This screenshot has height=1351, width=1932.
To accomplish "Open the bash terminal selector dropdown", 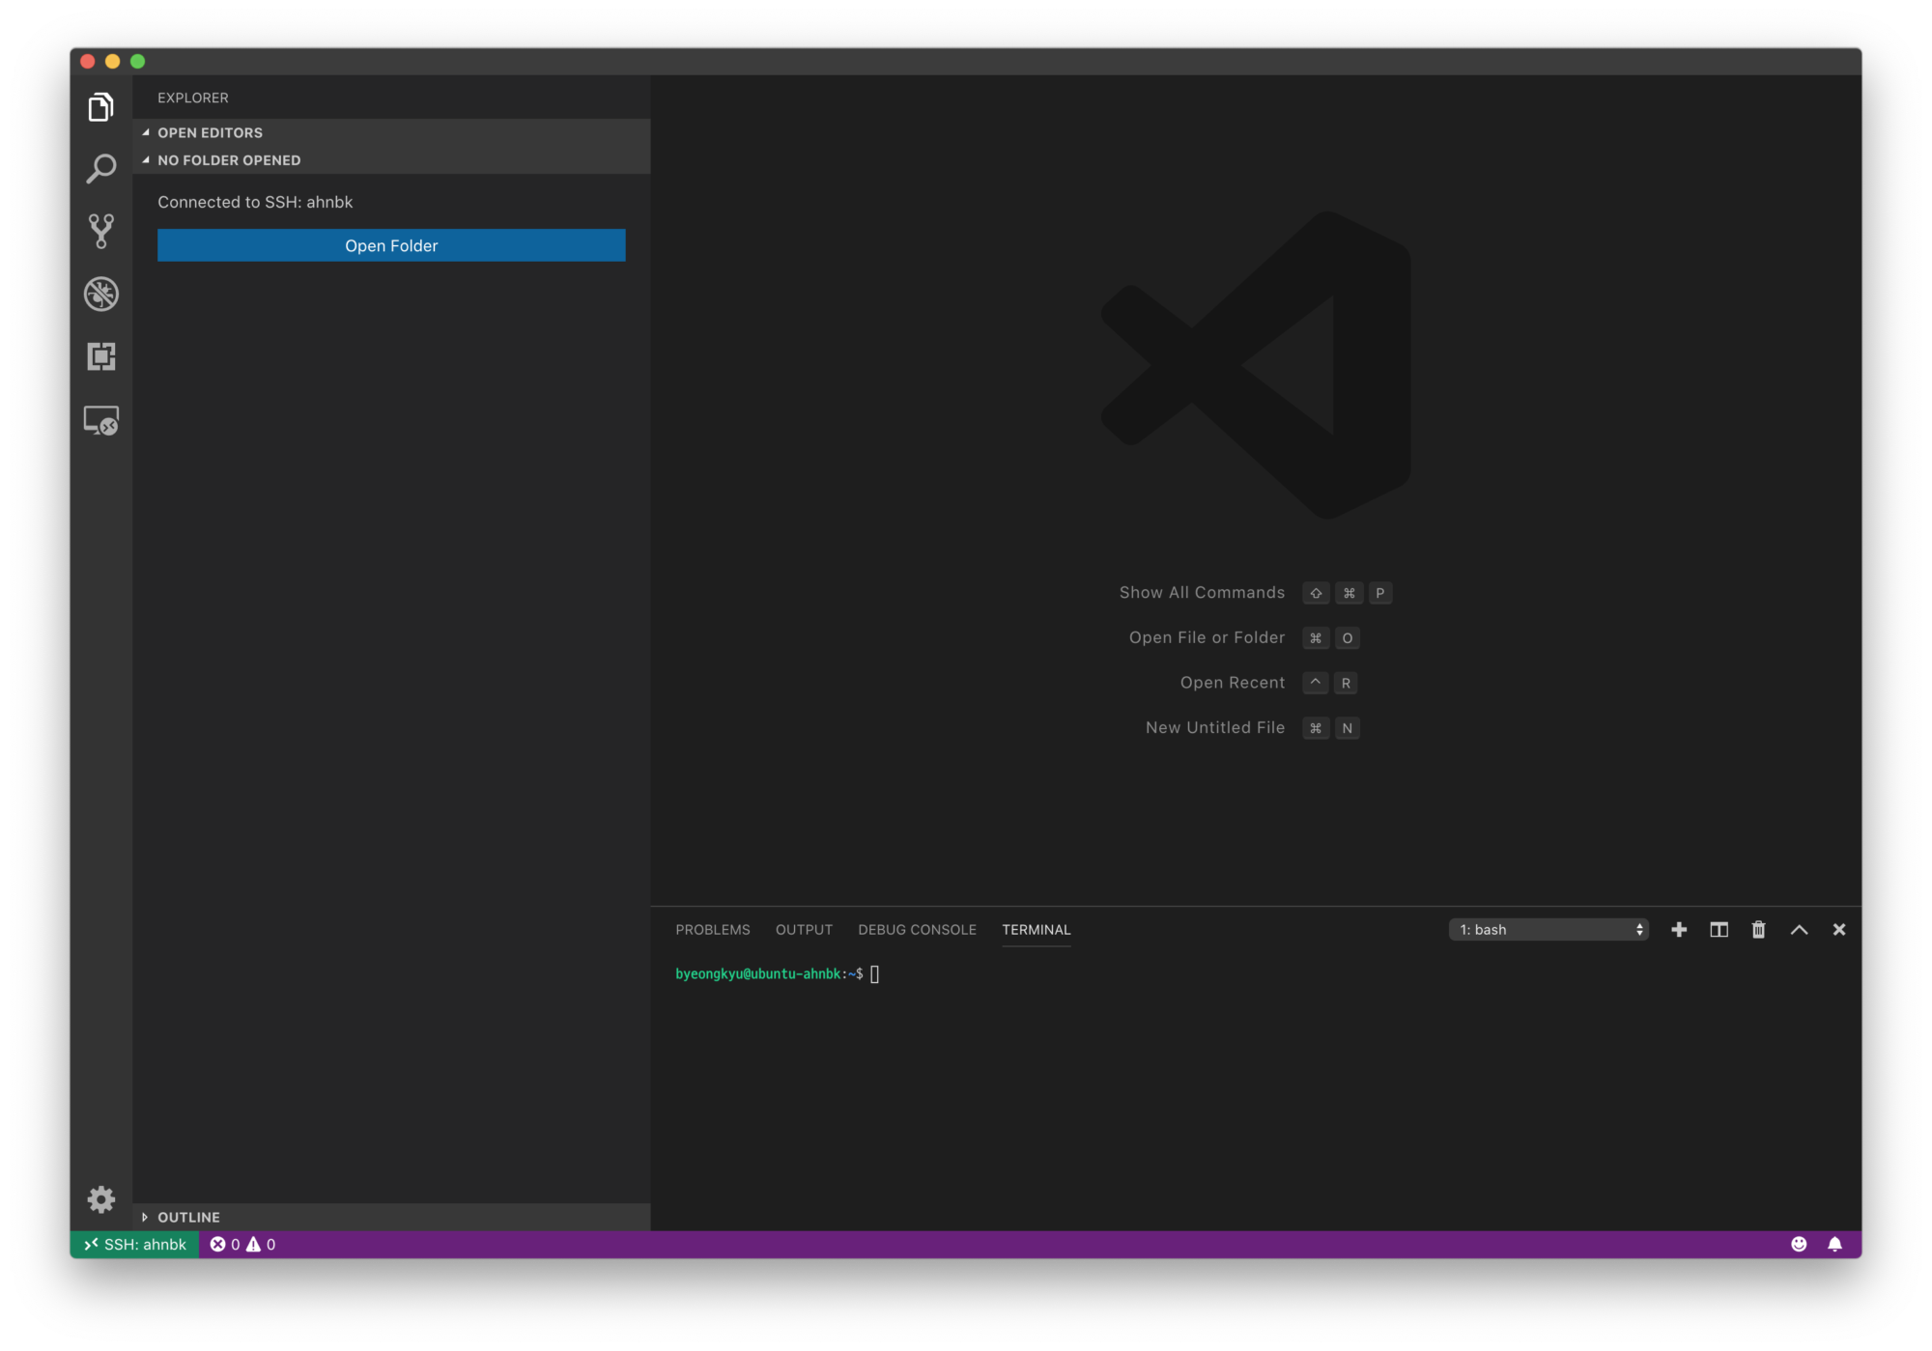I will [x=1549, y=929].
